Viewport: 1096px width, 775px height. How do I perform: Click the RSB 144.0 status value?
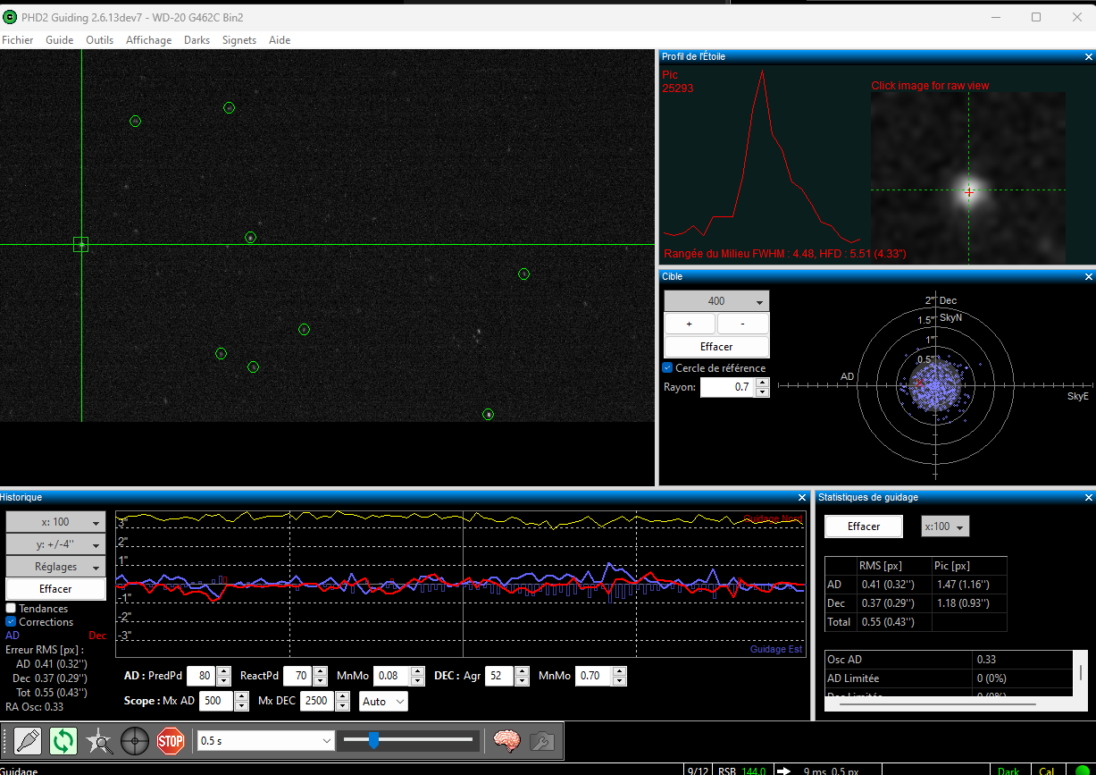(742, 771)
